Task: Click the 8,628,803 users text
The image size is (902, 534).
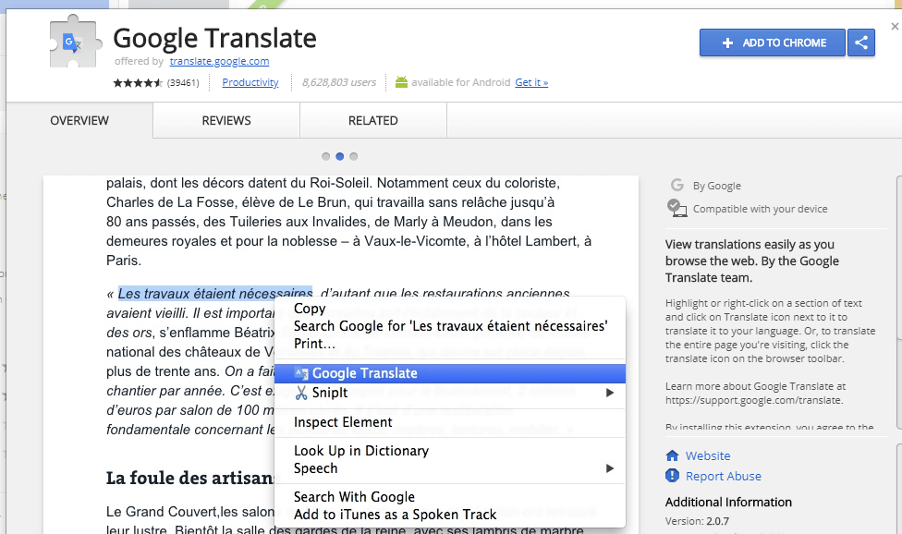Action: 339,82
